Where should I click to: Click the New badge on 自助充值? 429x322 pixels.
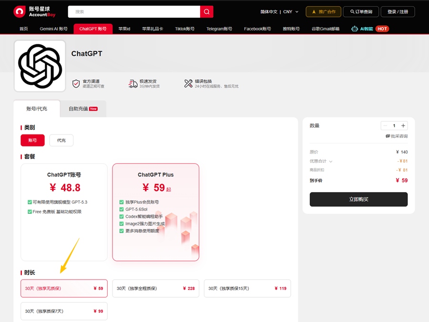(x=93, y=109)
